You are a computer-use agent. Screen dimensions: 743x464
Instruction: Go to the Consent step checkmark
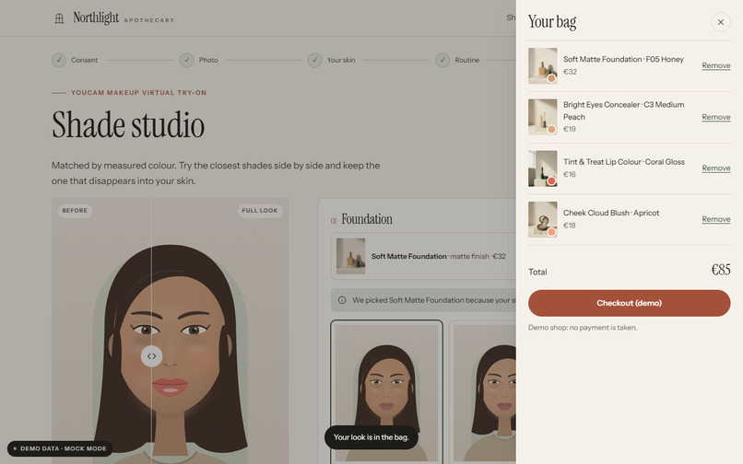59,60
